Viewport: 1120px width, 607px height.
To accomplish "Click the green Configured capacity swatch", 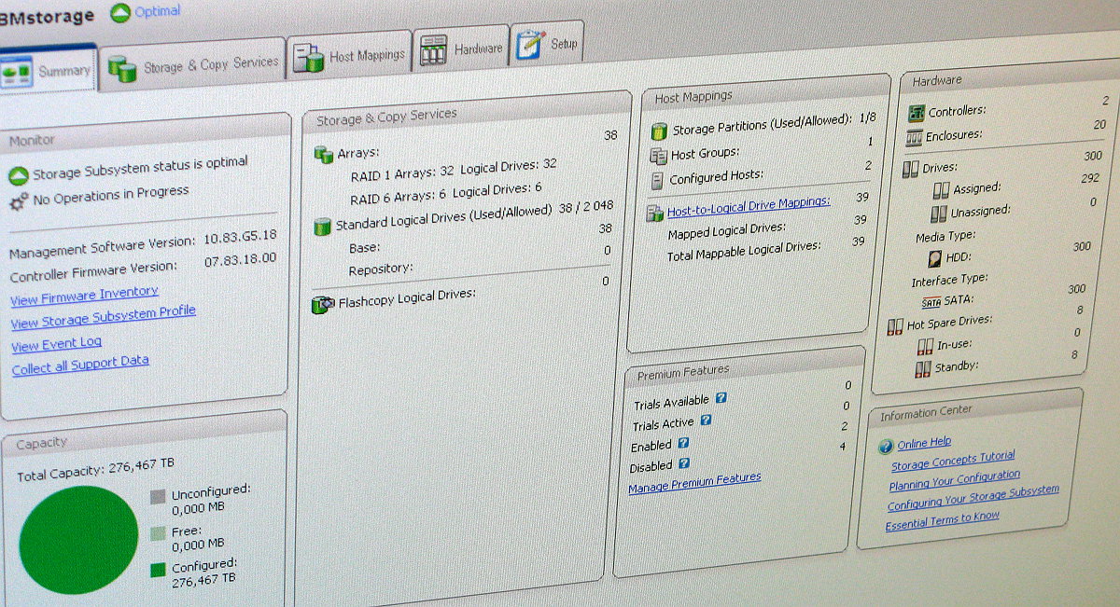I will (158, 569).
